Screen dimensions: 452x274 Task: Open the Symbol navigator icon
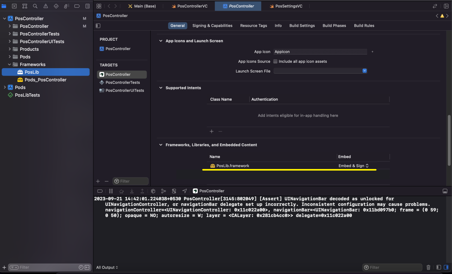(25, 6)
